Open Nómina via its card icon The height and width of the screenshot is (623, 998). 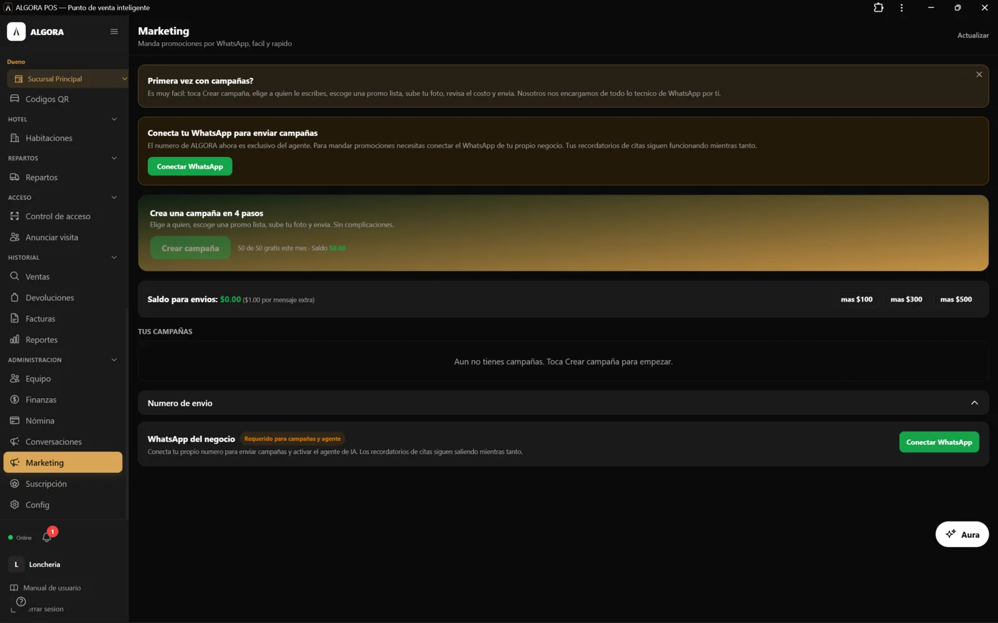pos(14,421)
